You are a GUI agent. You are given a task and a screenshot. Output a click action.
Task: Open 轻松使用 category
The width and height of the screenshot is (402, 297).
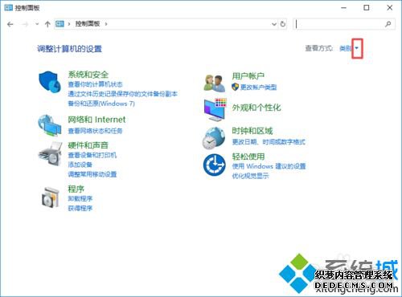pyautogui.click(x=248, y=157)
